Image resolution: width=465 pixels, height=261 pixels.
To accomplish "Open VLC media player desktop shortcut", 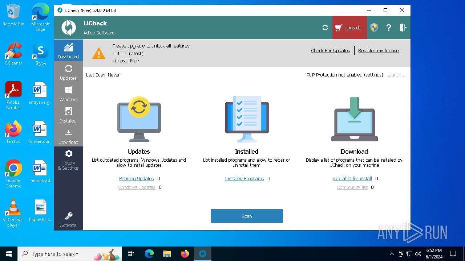I will pyautogui.click(x=13, y=213).
